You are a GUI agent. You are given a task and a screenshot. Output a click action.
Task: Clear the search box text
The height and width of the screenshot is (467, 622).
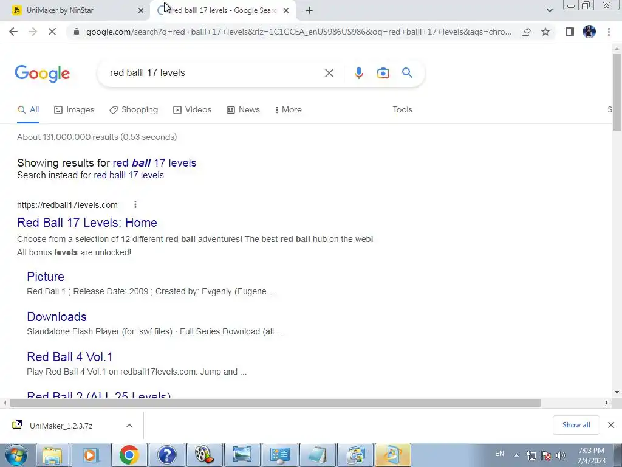(x=329, y=73)
